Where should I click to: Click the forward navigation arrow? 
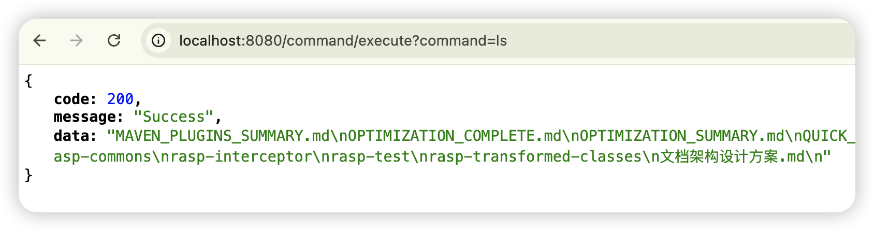(x=77, y=40)
